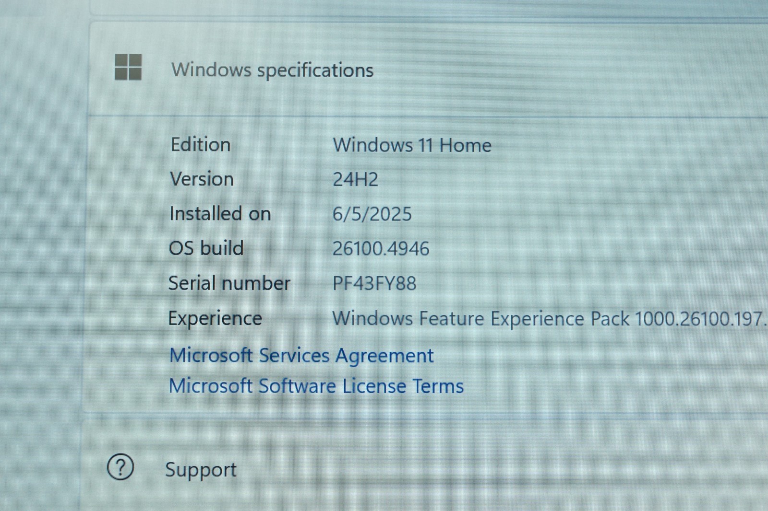Screen dimensions: 768x511
Task: Select the Edition label
Action: pos(201,144)
